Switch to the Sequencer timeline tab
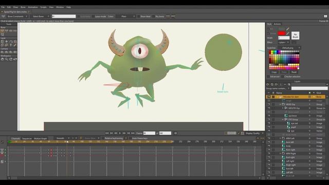 27,138
